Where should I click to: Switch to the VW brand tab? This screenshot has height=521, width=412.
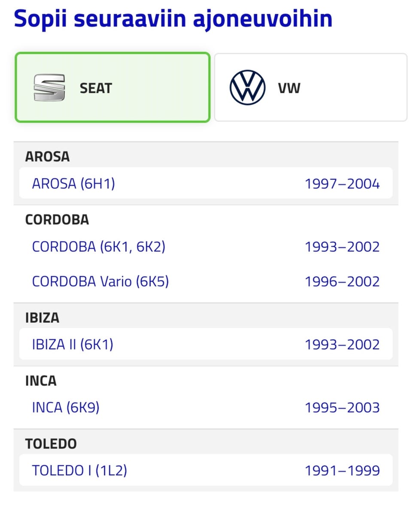(x=311, y=88)
